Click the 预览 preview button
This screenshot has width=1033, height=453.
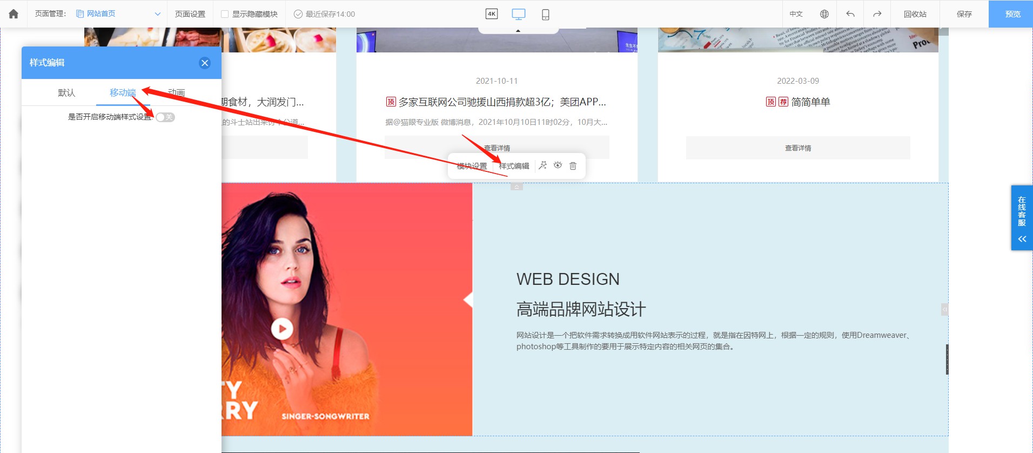click(1012, 14)
